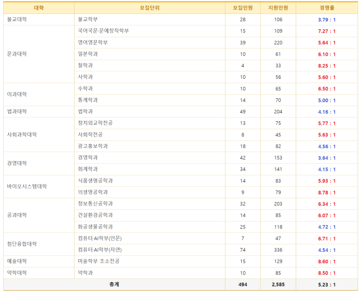Click the 불교학부 department cell
The height and width of the screenshot is (291, 360).
tap(88, 20)
